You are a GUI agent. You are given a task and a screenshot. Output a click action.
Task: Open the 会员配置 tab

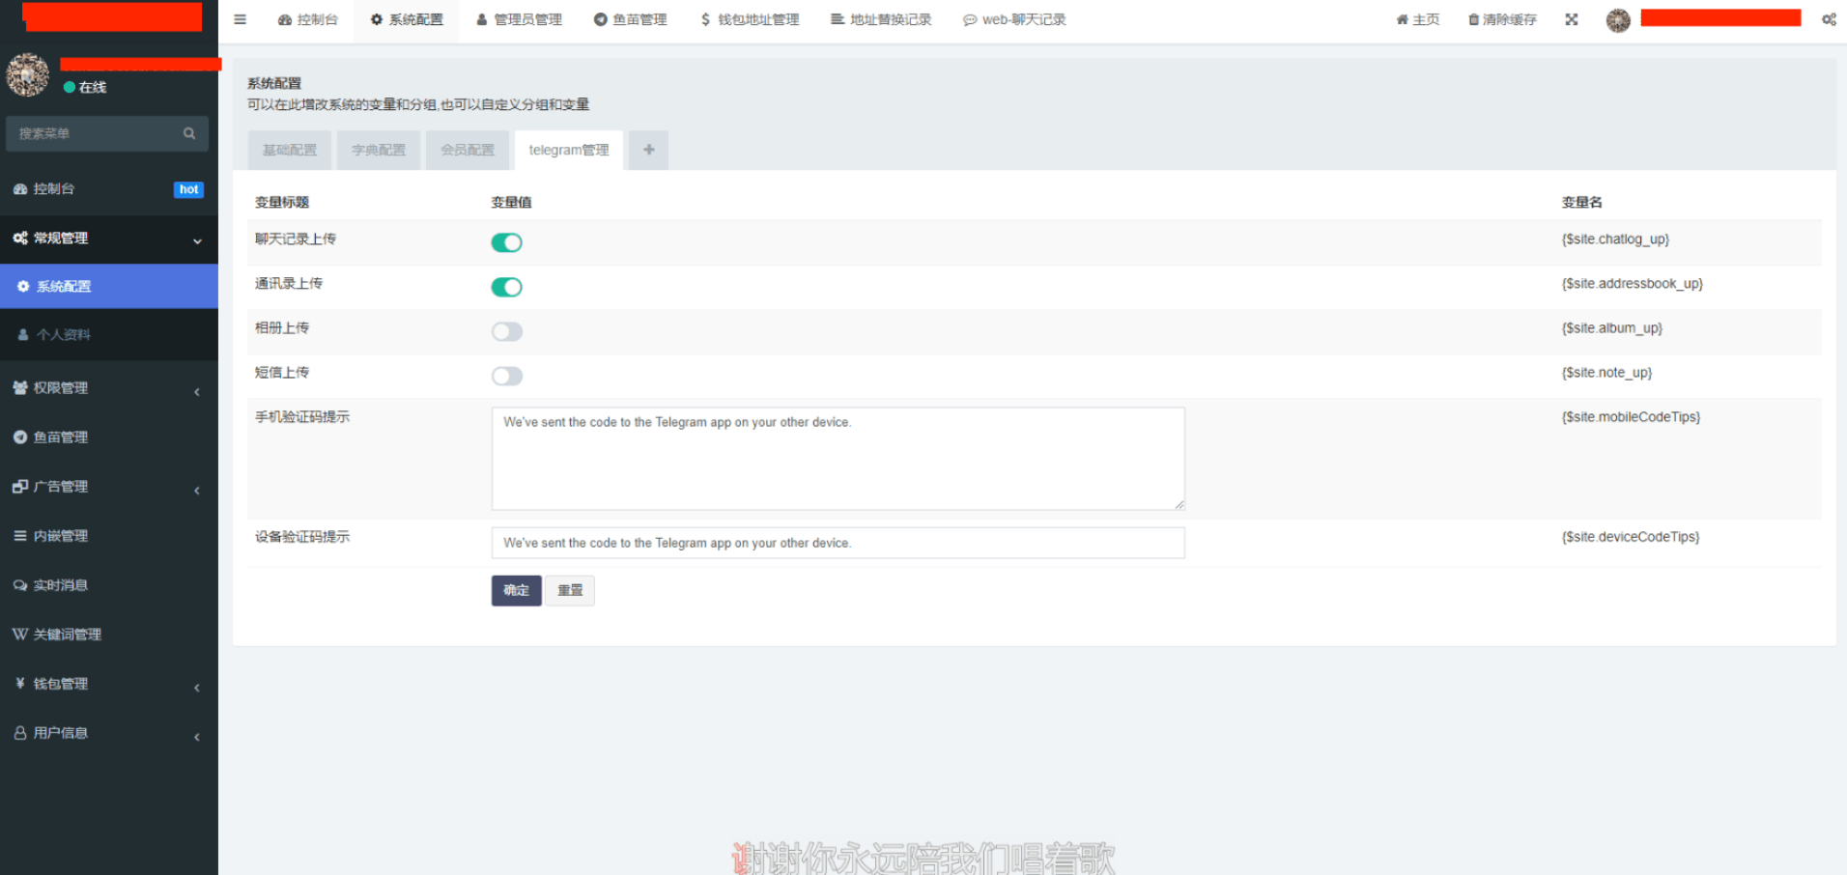click(x=468, y=150)
